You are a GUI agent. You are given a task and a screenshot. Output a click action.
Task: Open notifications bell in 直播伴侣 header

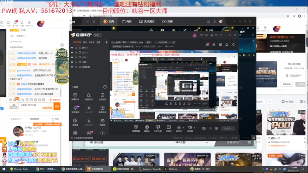coord(227,45)
